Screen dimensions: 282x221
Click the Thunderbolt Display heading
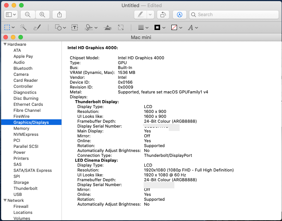coord(97,102)
